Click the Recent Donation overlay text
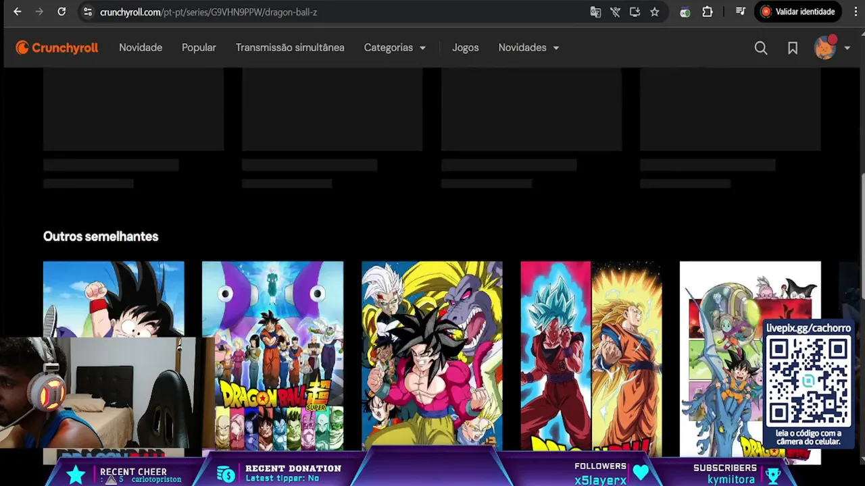The height and width of the screenshot is (486, 865). click(293, 468)
